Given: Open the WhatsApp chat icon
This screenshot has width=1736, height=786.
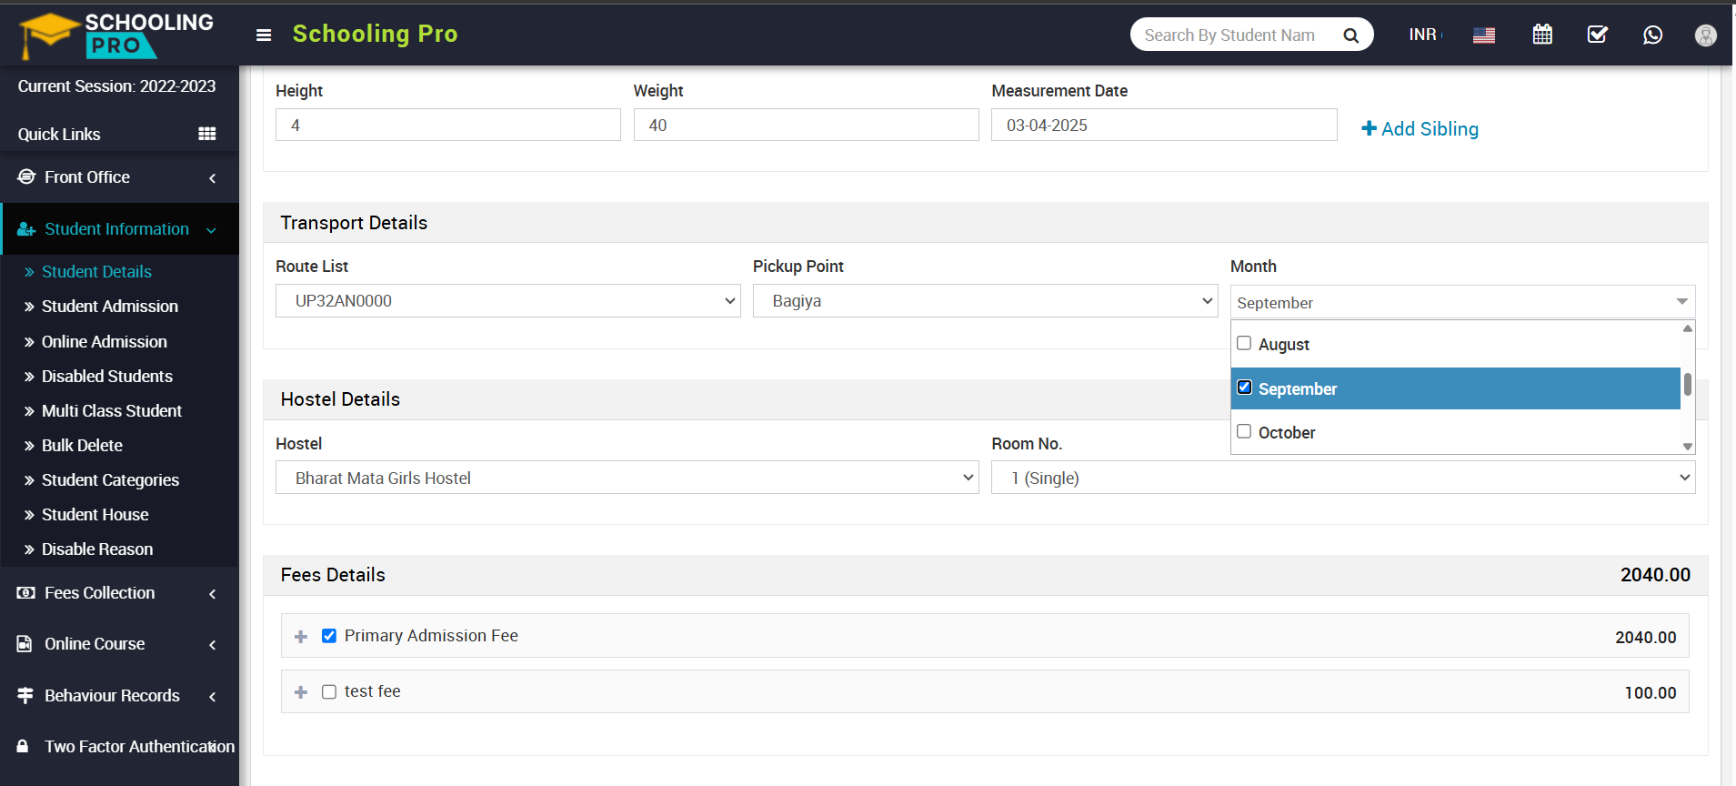Looking at the screenshot, I should (x=1652, y=35).
